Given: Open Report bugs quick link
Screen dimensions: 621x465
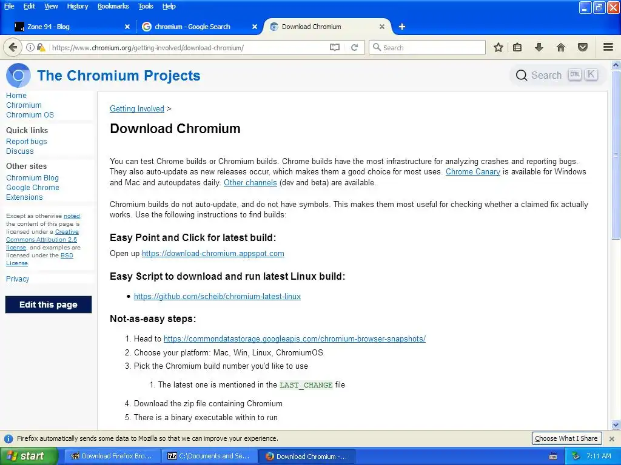Looking at the screenshot, I should (27, 142).
